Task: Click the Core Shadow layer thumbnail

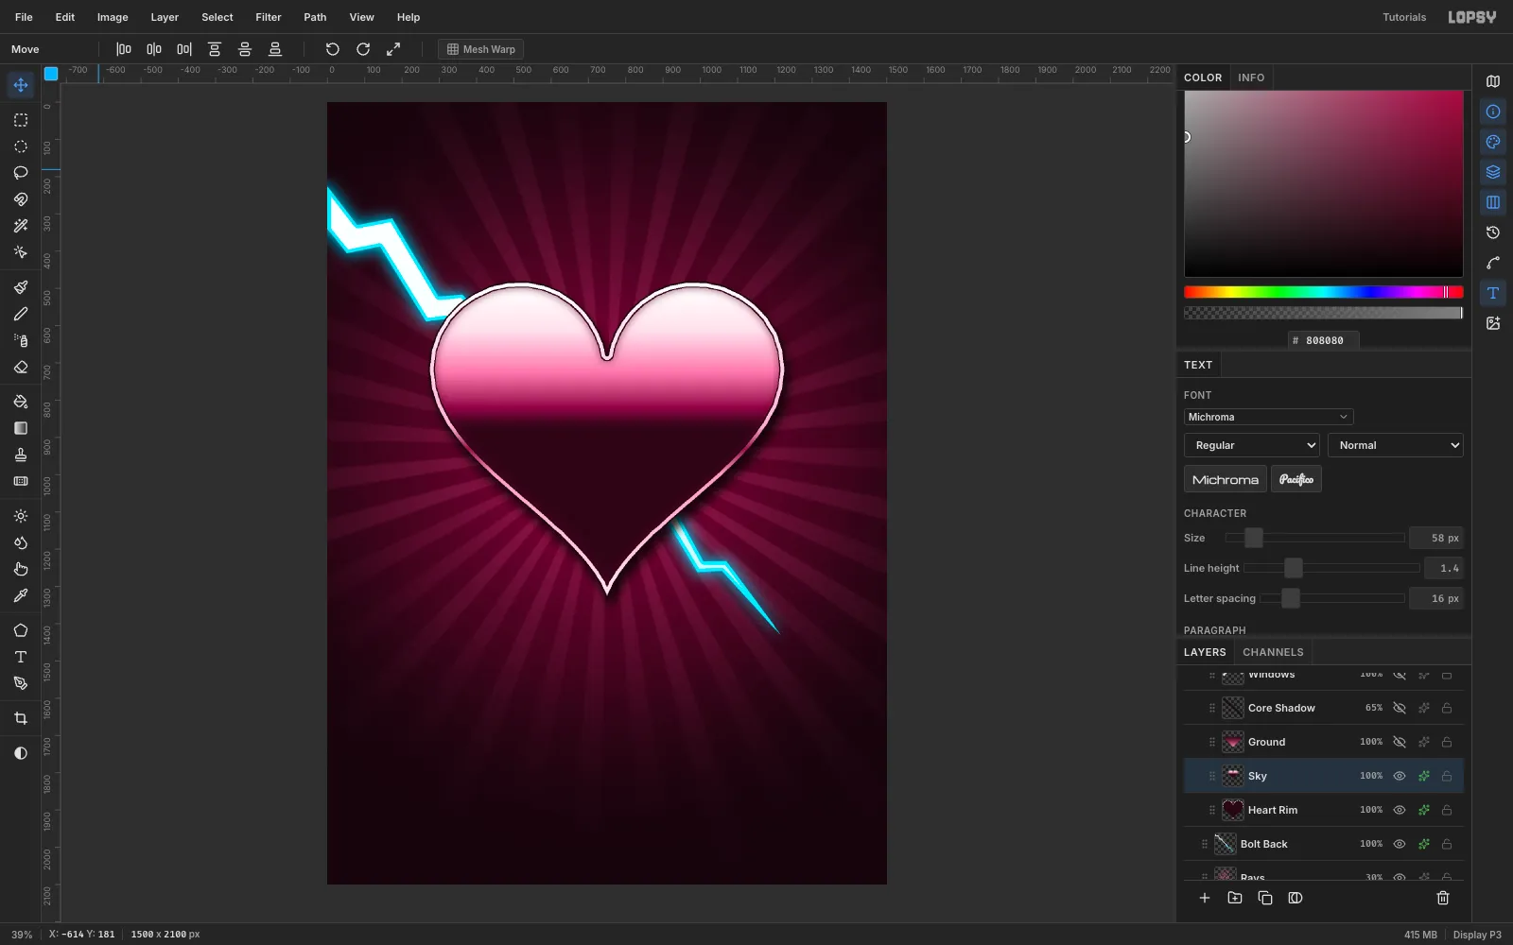Action: 1233,708
